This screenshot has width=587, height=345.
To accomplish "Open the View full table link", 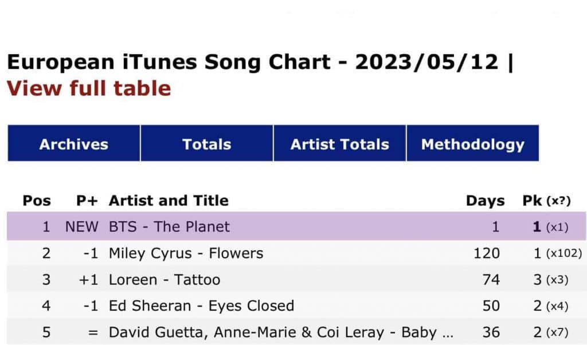I will pyautogui.click(x=89, y=88).
